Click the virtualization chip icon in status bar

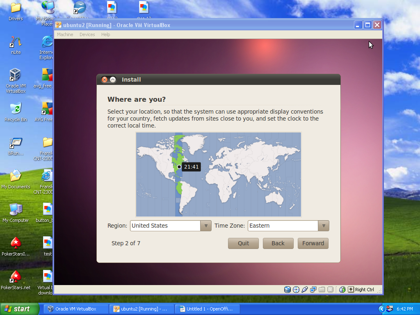pyautogui.click(x=331, y=290)
